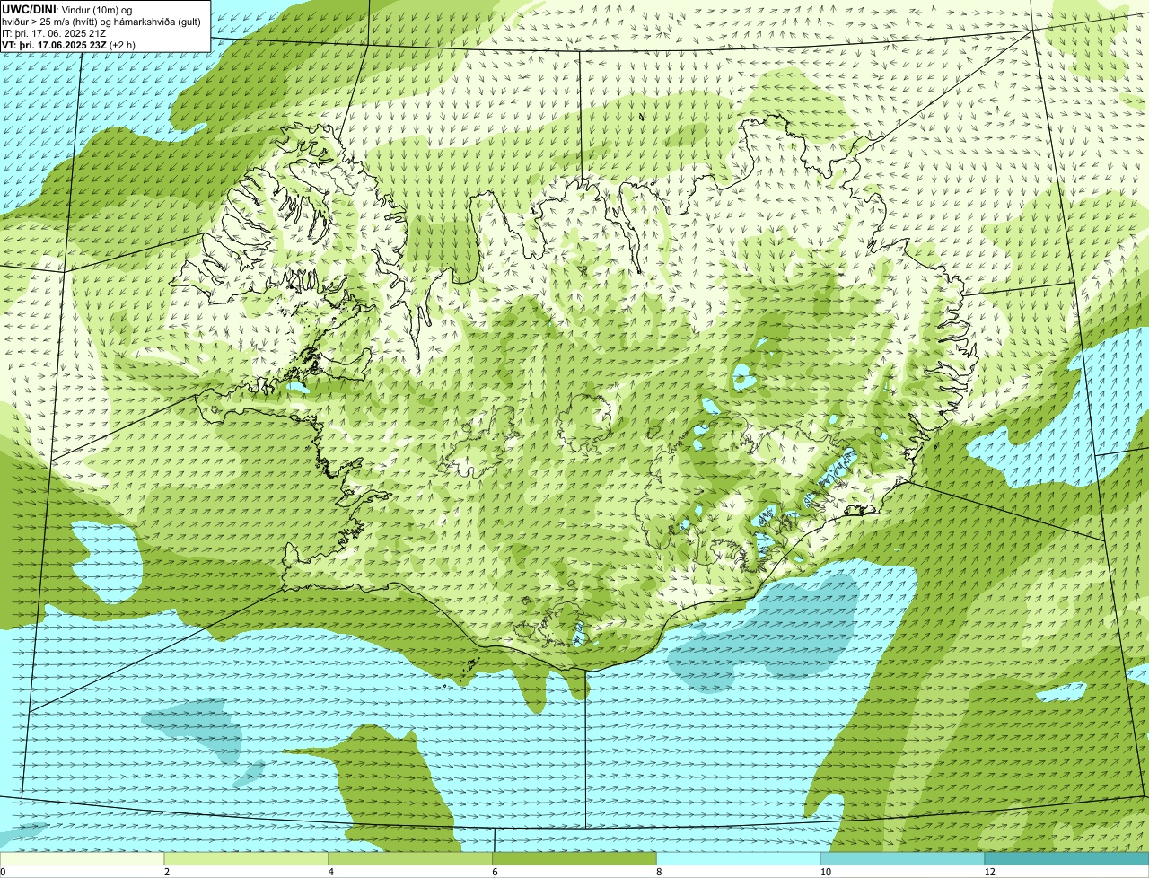This screenshot has width=1149, height=878.
Task: Click the legend label '6'
Action: [496, 872]
